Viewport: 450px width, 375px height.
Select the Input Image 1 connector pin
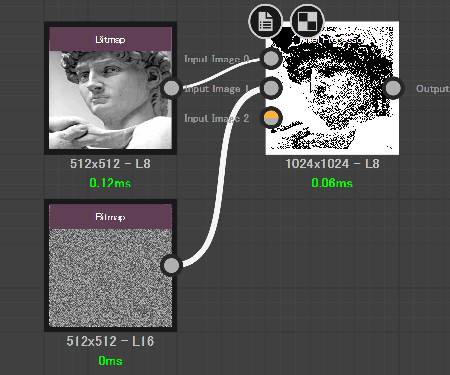point(271,88)
